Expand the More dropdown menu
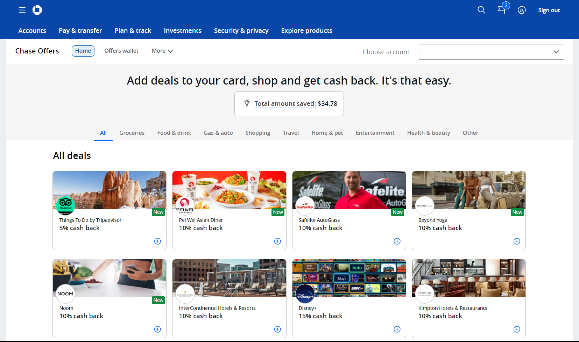The image size is (579, 342). click(162, 51)
